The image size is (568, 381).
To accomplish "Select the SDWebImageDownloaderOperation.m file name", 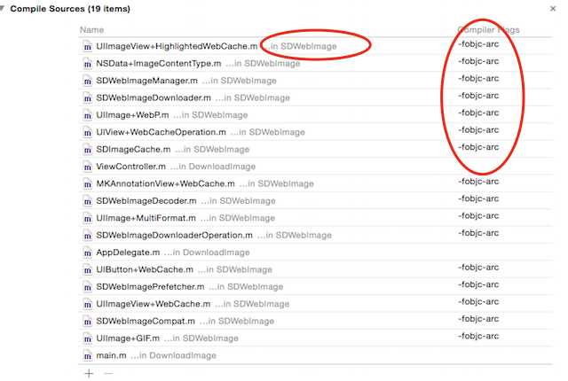I will click(174, 236).
